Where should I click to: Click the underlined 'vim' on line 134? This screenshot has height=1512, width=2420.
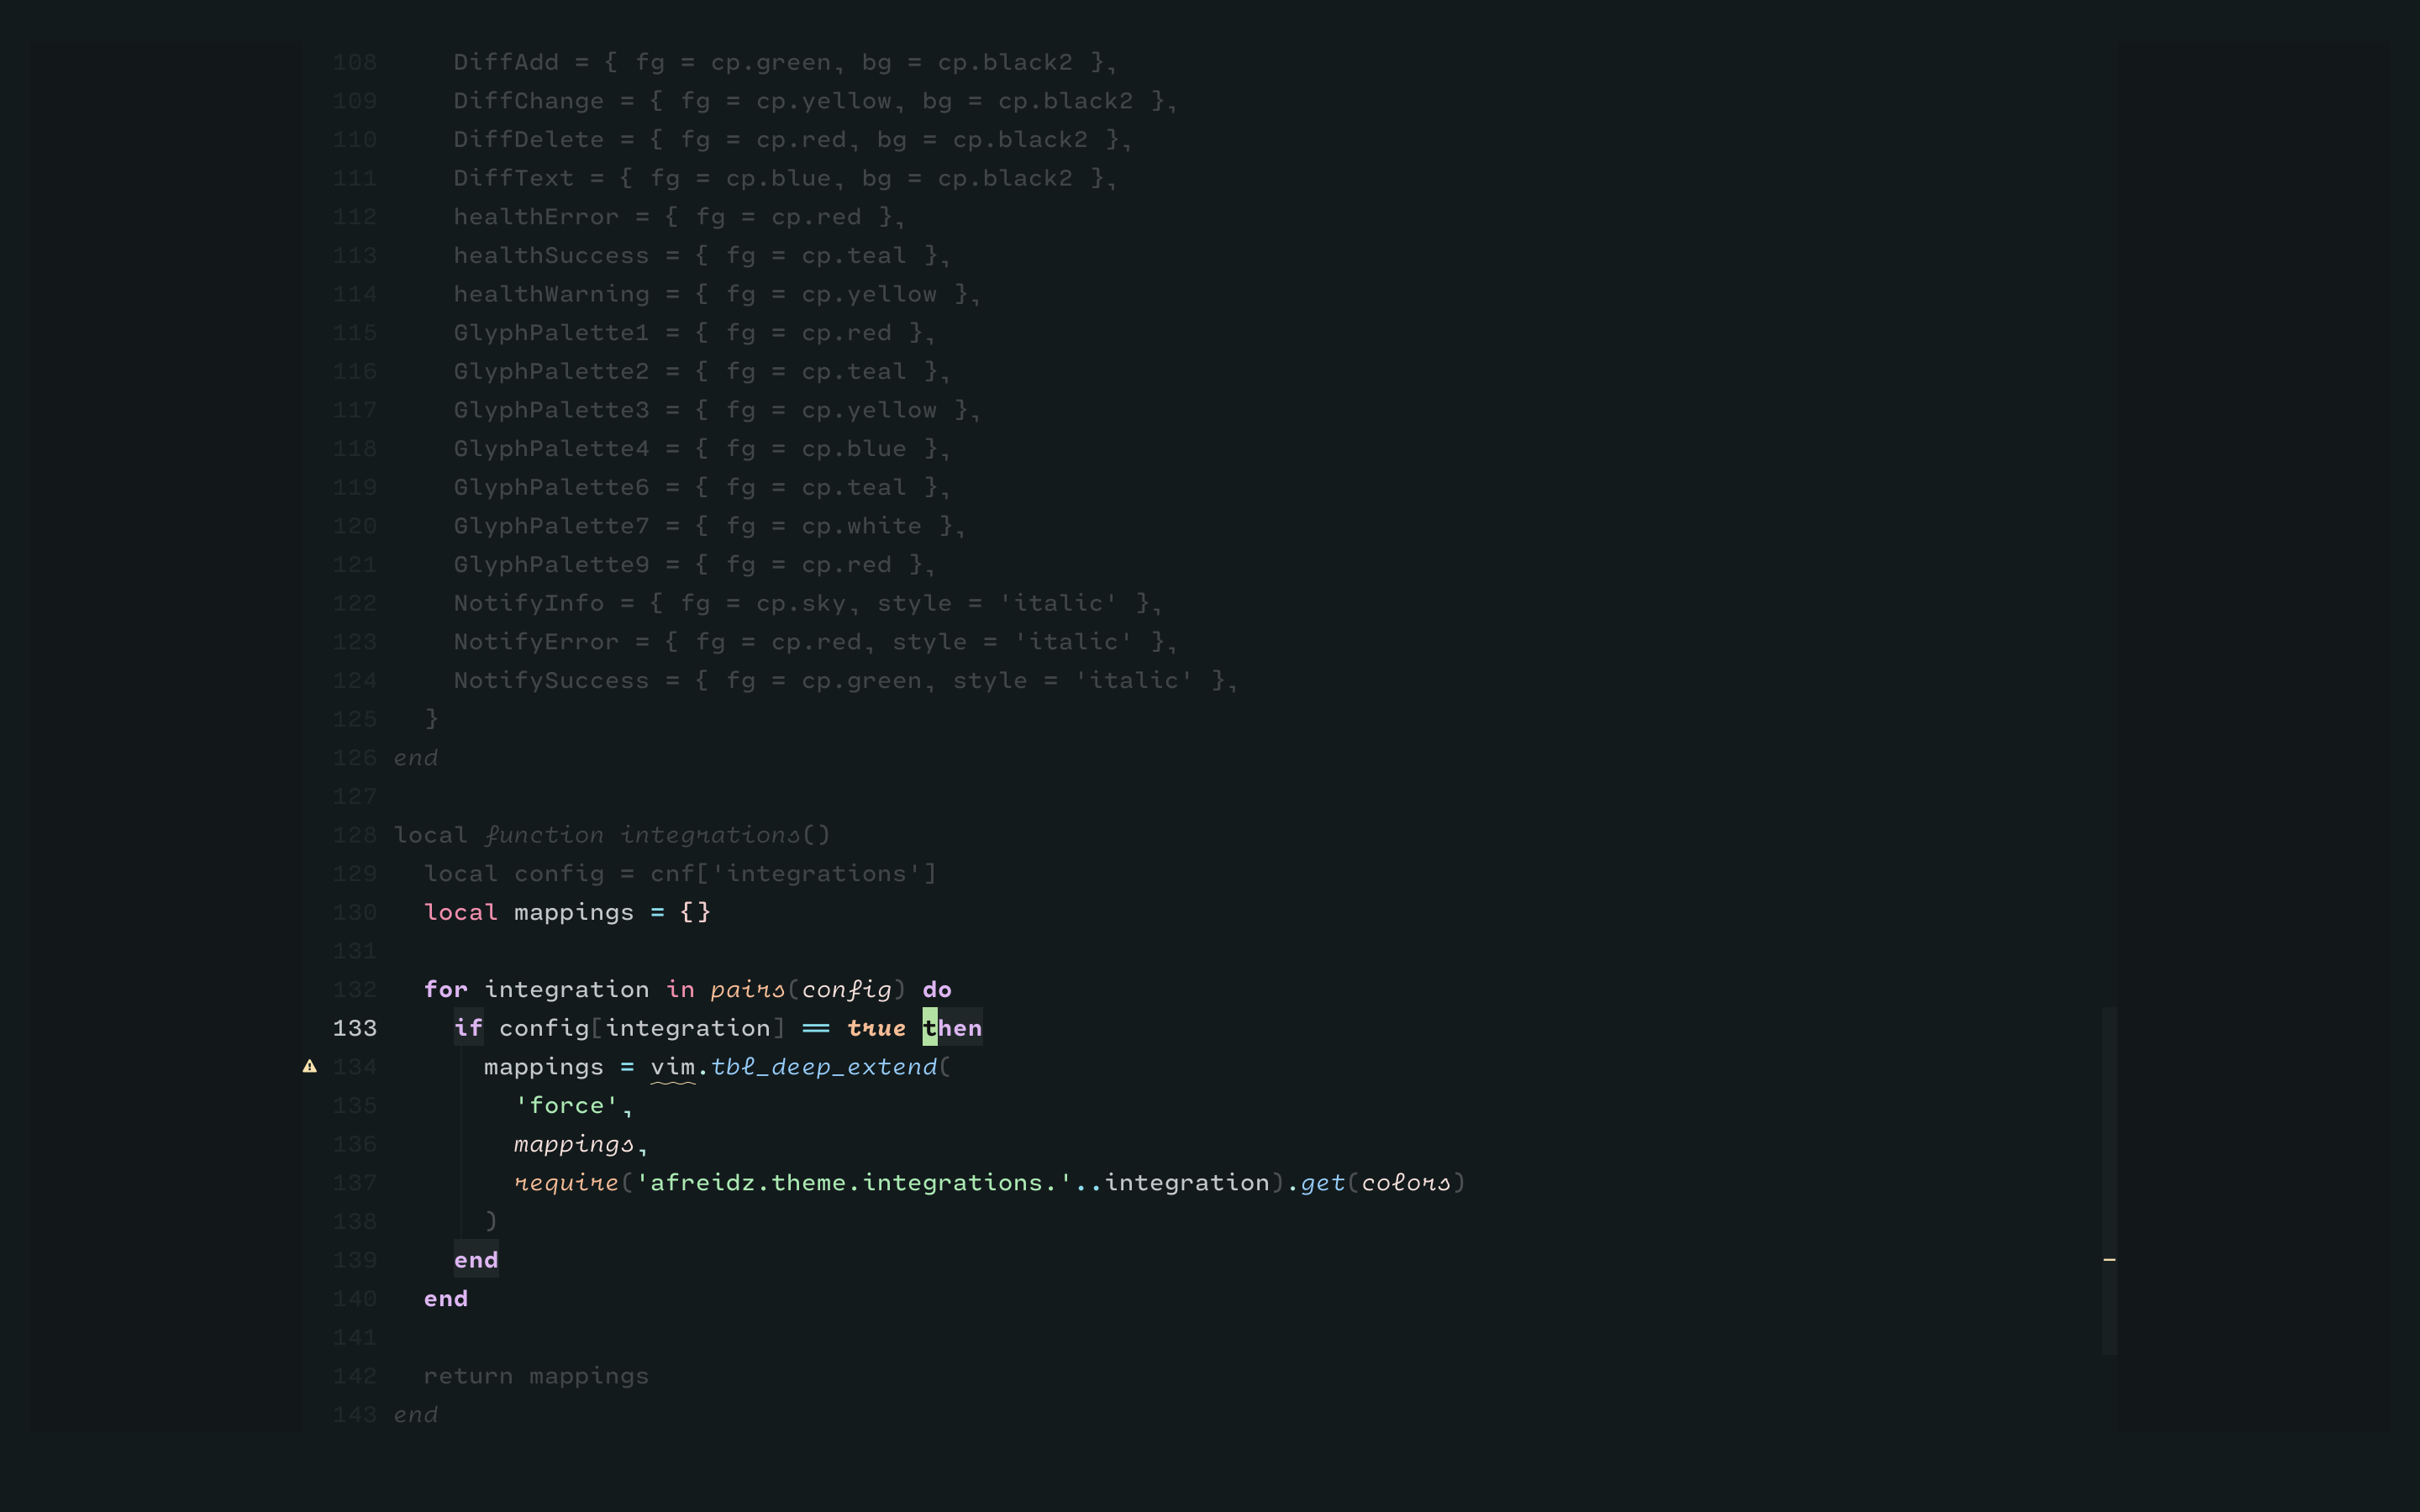coord(673,1067)
